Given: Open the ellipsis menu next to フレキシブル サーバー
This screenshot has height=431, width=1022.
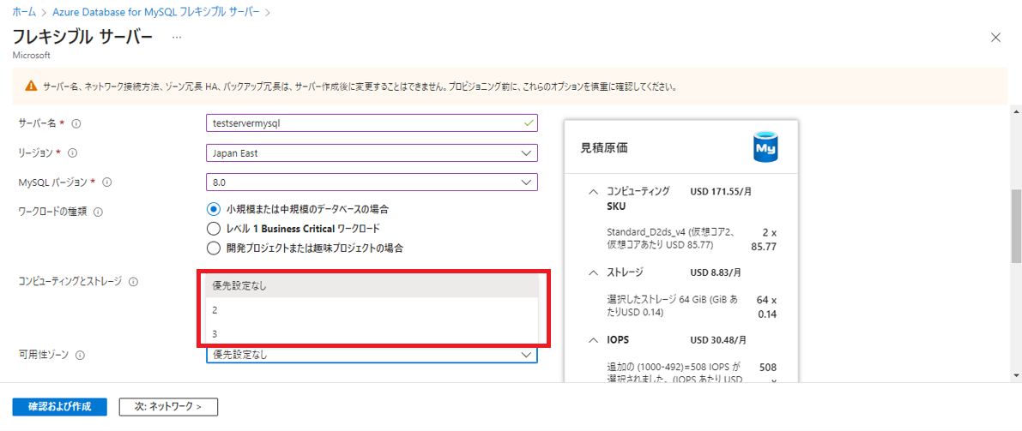Looking at the screenshot, I should 177,37.
